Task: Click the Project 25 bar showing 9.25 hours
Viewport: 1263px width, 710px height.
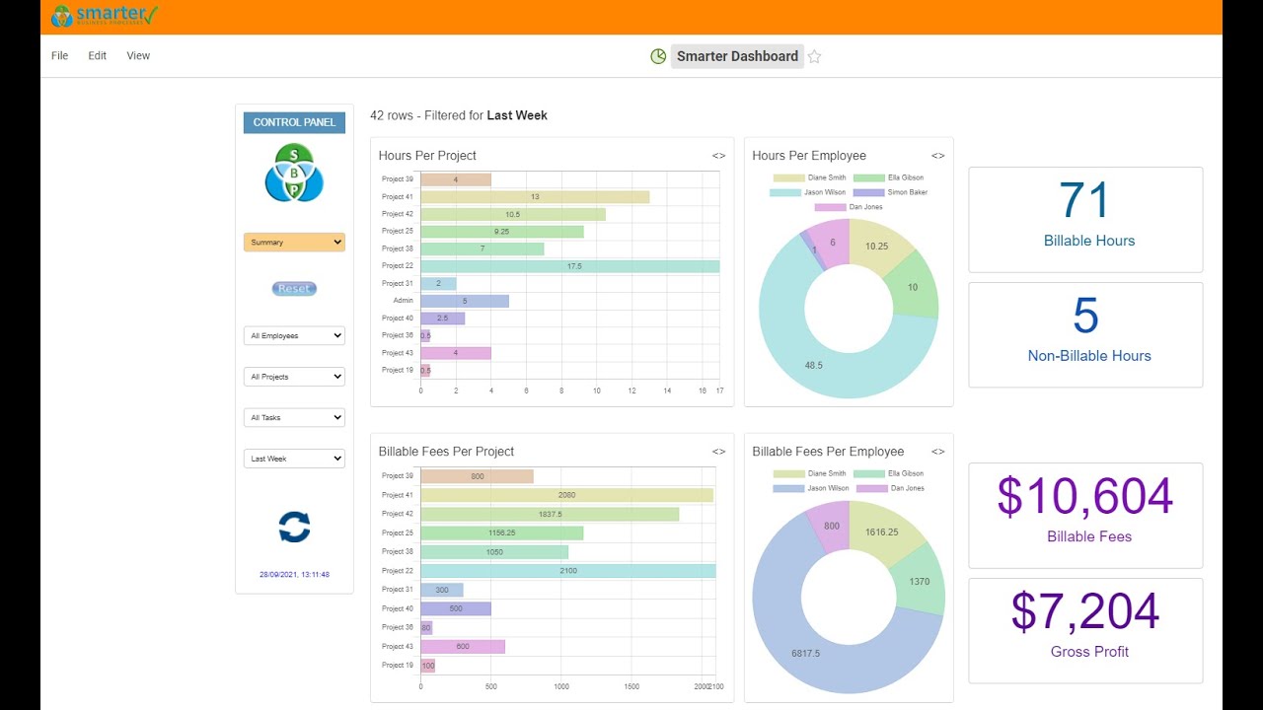Action: pos(502,232)
